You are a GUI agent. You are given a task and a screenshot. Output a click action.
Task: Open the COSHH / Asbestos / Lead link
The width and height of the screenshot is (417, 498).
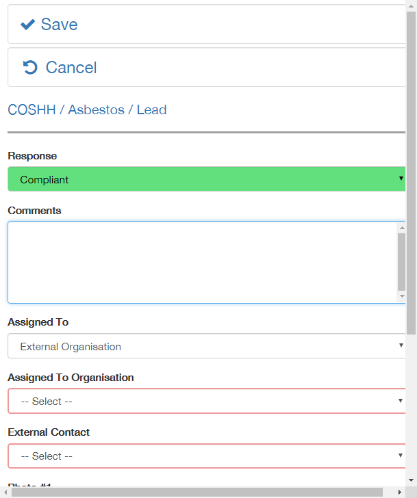coord(87,109)
